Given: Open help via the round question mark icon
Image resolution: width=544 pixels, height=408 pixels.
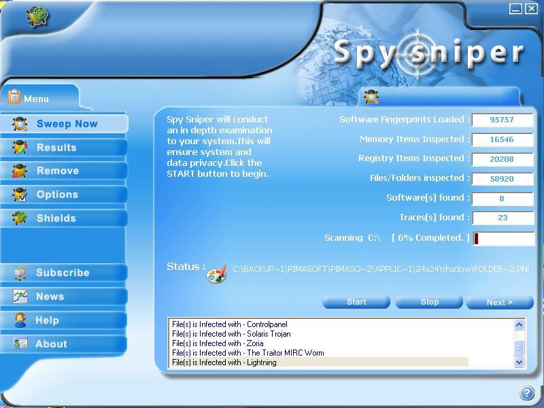Looking at the screenshot, I should pyautogui.click(x=526, y=393).
